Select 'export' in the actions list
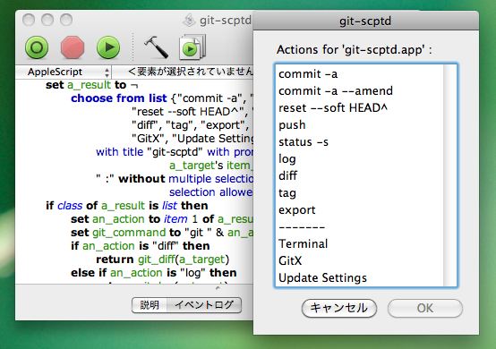The image size is (496, 349). coord(359,210)
